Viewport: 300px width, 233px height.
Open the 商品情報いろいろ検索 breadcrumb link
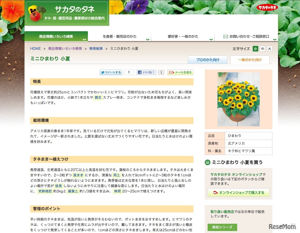click(x=65, y=49)
